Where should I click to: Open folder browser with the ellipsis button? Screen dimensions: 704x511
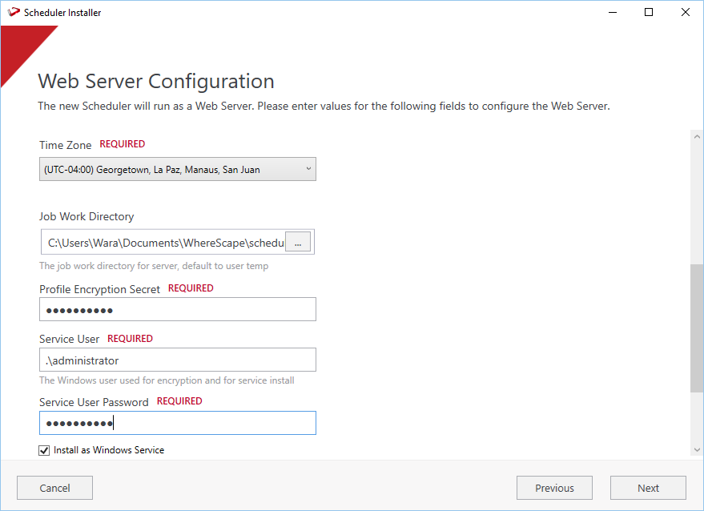(x=298, y=243)
